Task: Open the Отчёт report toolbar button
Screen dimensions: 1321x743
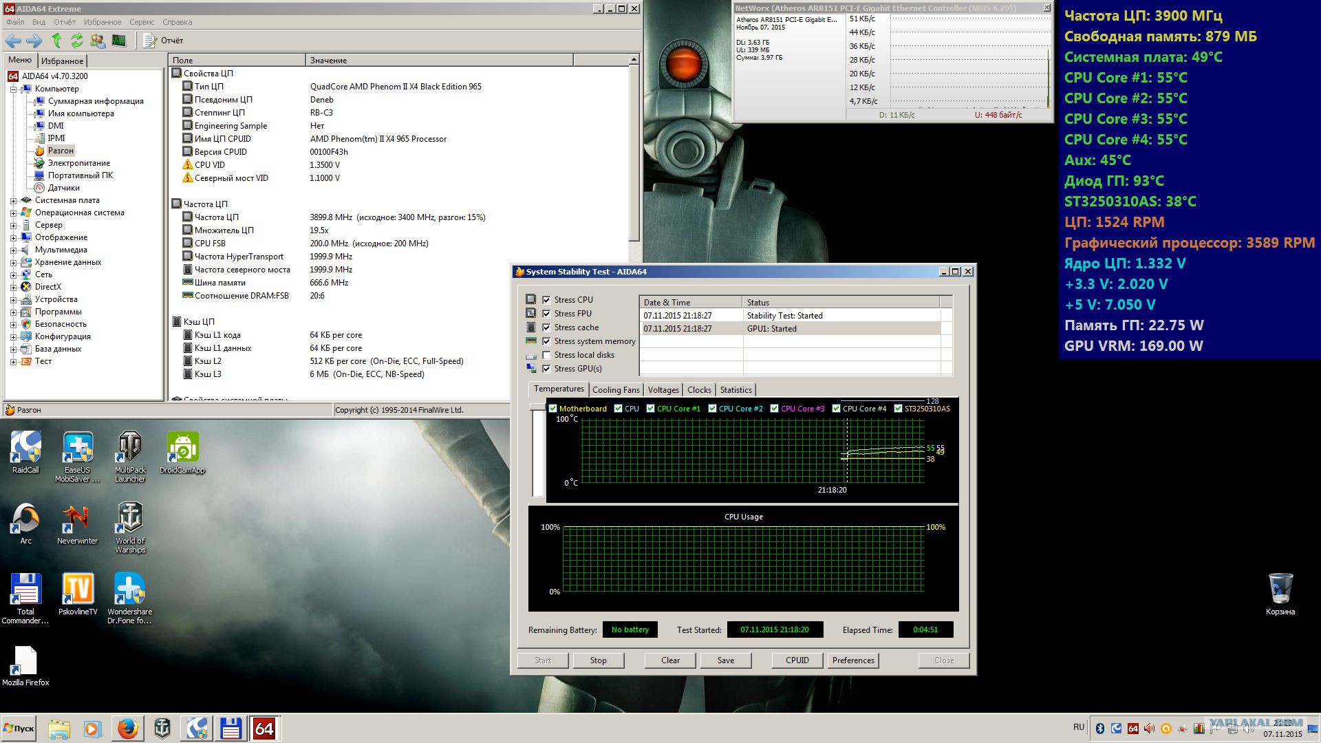Action: coord(163,41)
